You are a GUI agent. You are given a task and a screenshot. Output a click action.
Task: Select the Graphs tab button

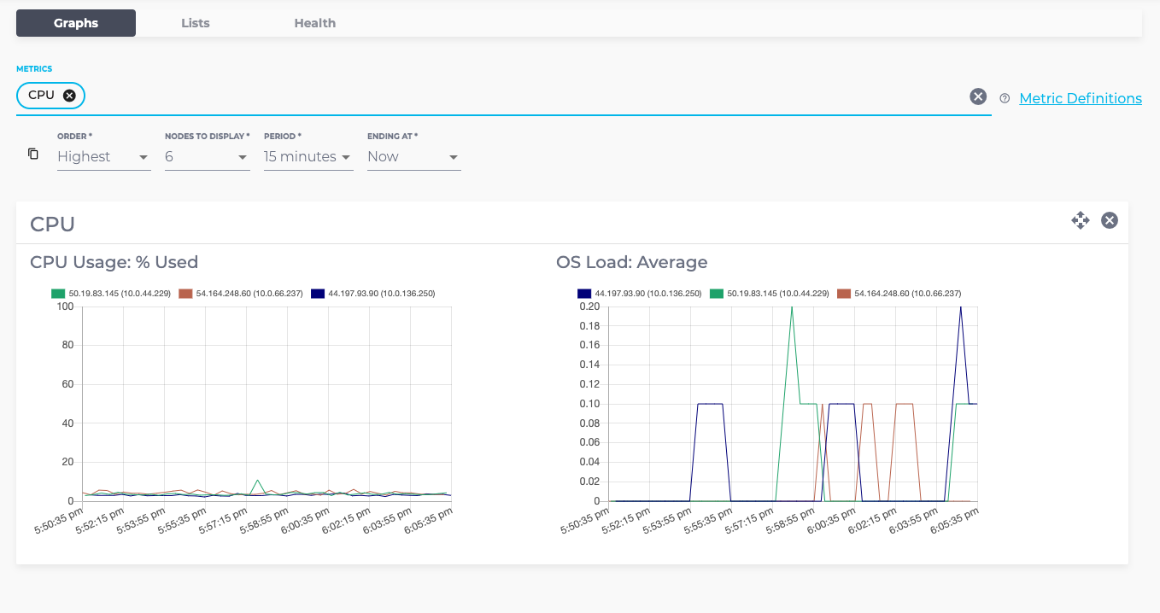pyautogui.click(x=75, y=23)
